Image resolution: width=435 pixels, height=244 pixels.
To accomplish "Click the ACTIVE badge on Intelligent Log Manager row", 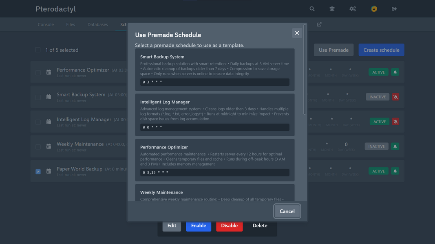I will (x=380, y=122).
